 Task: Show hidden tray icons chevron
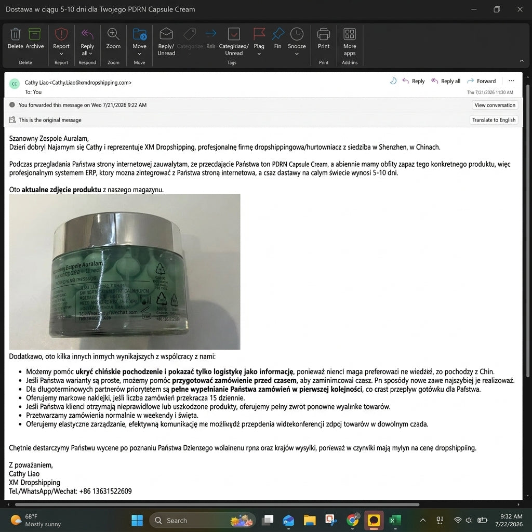(423, 520)
